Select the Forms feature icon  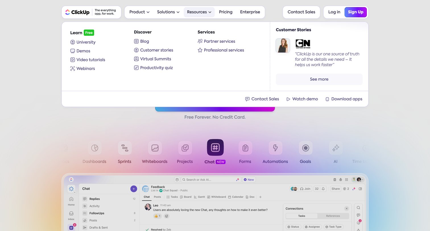[x=245, y=148]
